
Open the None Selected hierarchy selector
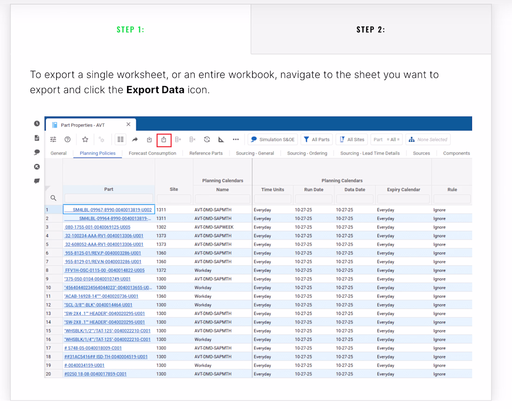point(428,140)
